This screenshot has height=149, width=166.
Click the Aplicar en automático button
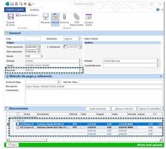(150, 109)
